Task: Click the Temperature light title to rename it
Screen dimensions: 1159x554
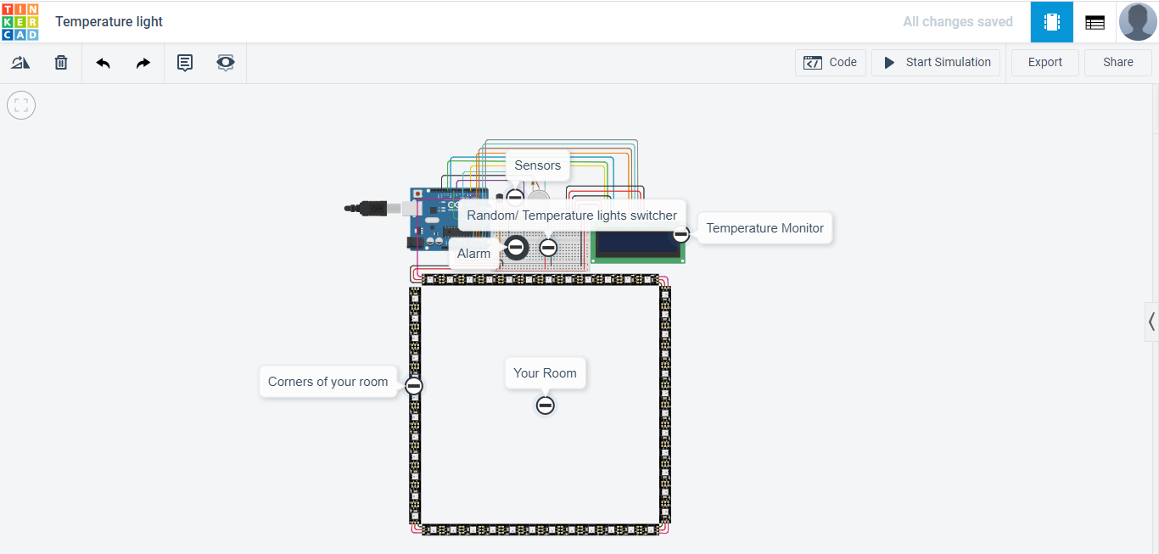Action: [108, 21]
